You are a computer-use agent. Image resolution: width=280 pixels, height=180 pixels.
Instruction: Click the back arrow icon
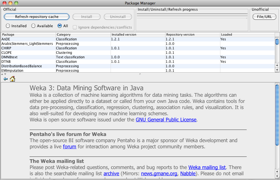6,79
